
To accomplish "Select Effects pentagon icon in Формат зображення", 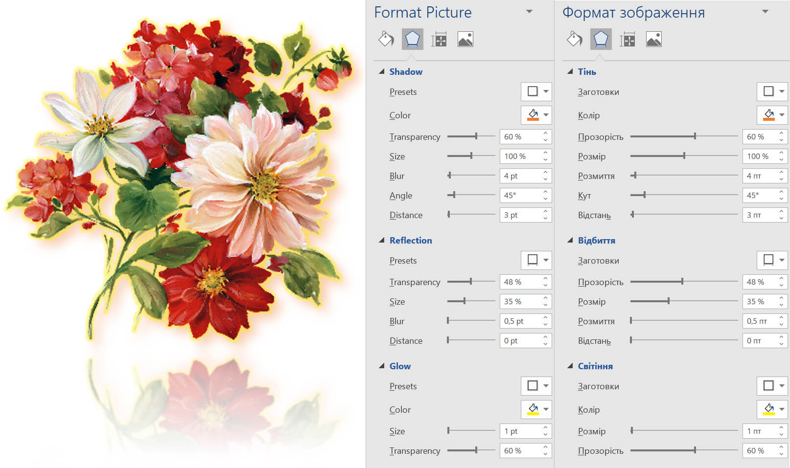I will click(601, 39).
